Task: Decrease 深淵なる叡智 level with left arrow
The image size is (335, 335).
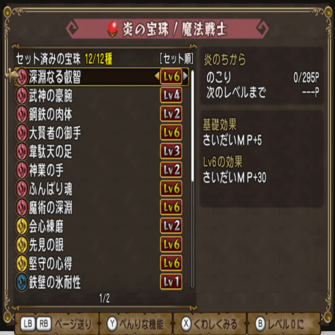Action: point(157,76)
